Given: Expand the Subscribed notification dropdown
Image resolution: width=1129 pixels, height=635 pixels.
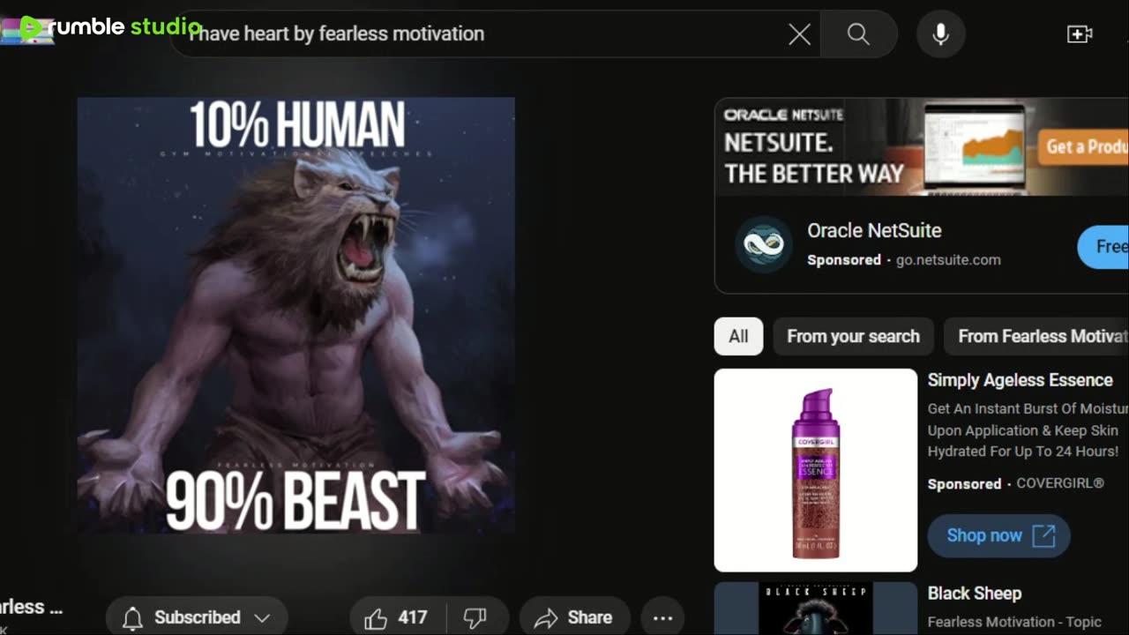Looking at the screenshot, I should pyautogui.click(x=197, y=618).
